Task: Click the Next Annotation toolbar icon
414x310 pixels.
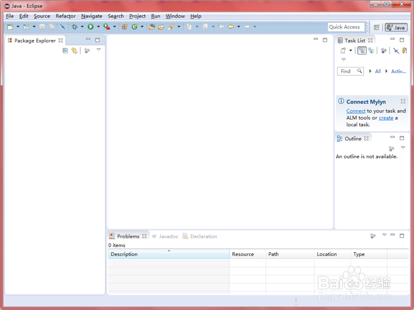Action: (x=189, y=26)
